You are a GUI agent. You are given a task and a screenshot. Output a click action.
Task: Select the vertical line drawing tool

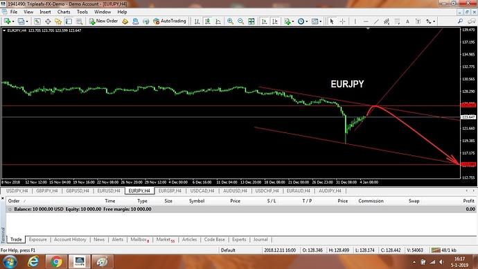pos(355,21)
